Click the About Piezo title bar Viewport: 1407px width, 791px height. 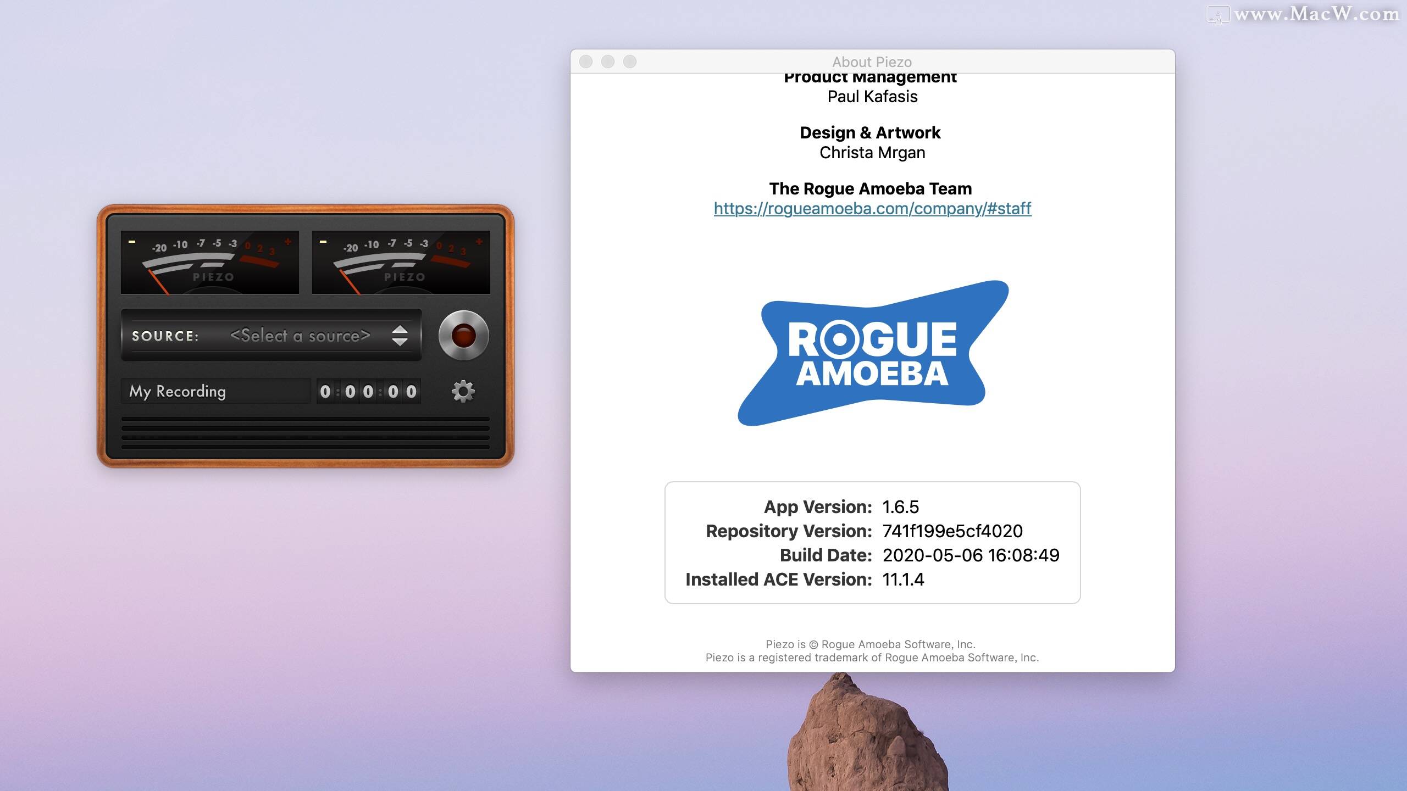tap(872, 61)
